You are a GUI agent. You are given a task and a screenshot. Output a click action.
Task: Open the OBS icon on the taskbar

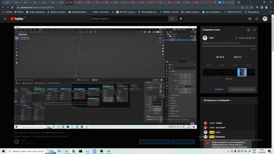click(101, 151)
